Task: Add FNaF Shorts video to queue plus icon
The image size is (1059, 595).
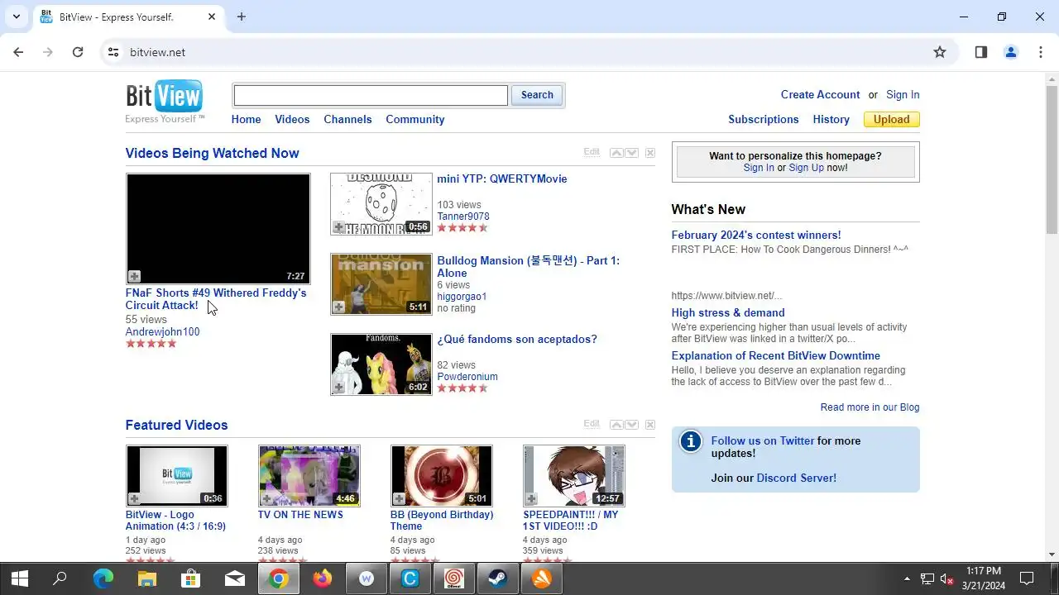Action: [x=134, y=277]
